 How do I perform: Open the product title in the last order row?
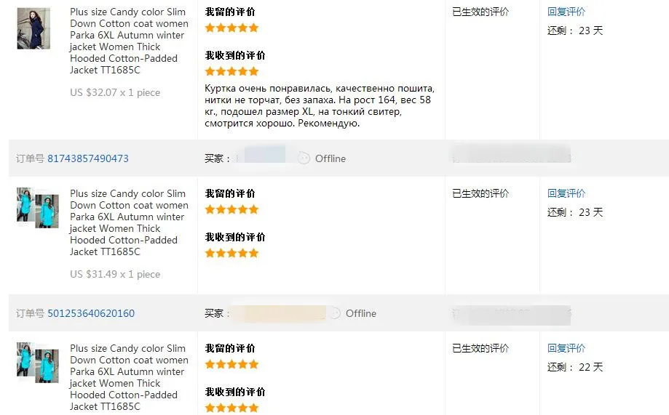pos(130,377)
